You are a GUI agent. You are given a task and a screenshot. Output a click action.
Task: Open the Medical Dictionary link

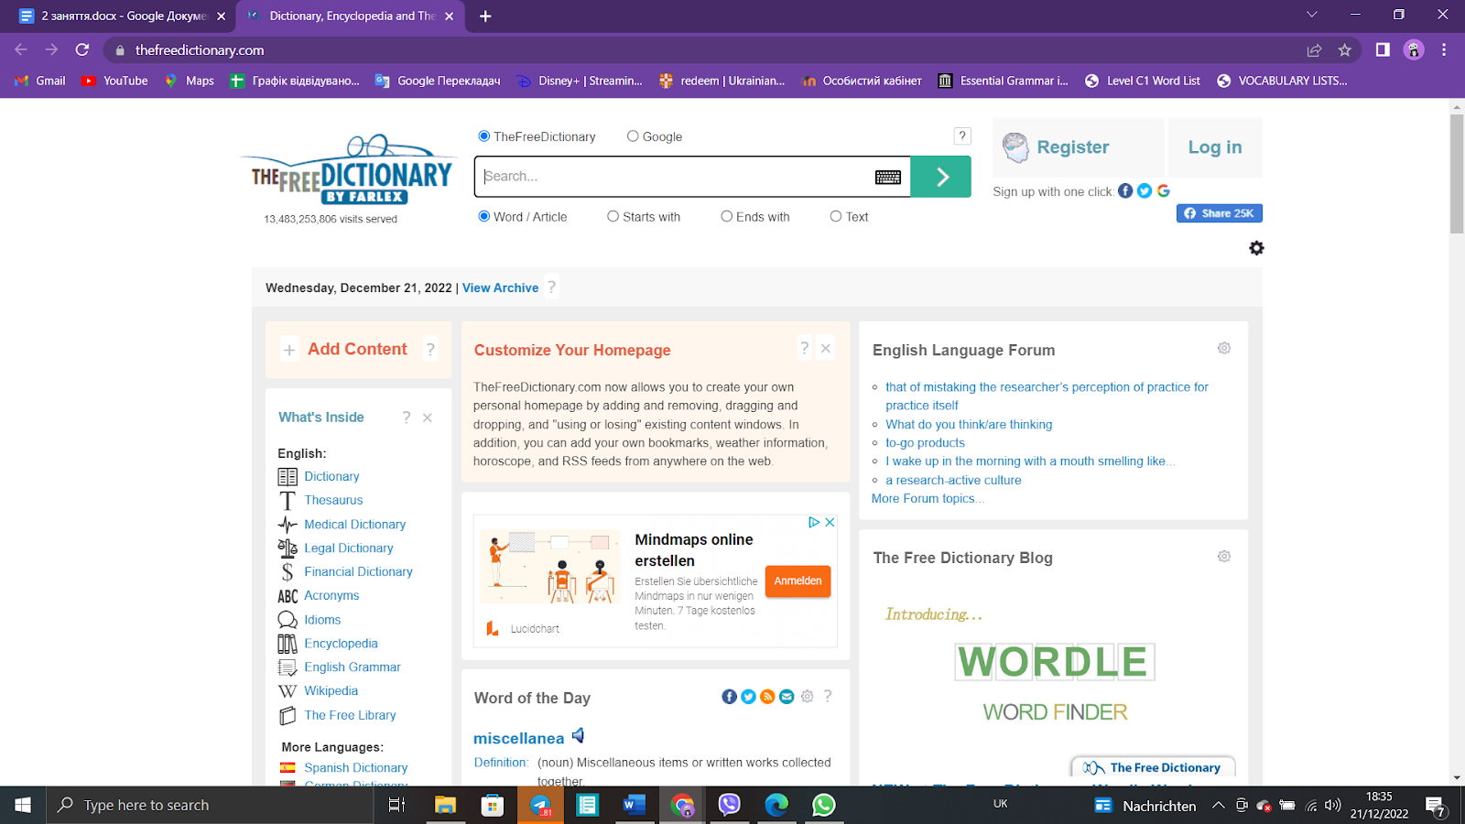pos(354,525)
